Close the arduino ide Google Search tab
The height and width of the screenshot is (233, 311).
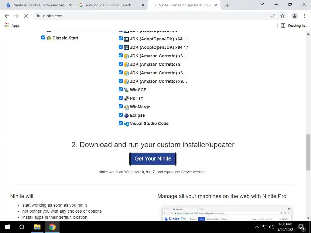click(x=143, y=5)
